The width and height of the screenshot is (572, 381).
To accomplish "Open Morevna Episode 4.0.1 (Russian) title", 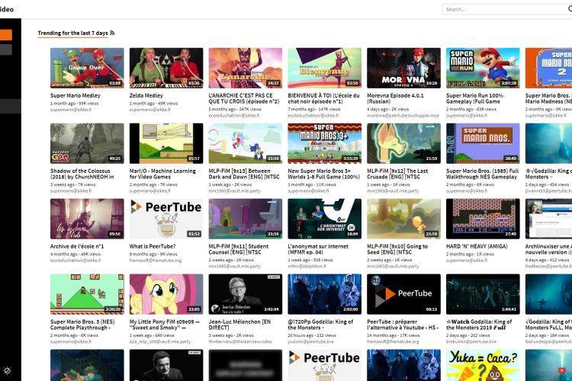I will [x=395, y=98].
